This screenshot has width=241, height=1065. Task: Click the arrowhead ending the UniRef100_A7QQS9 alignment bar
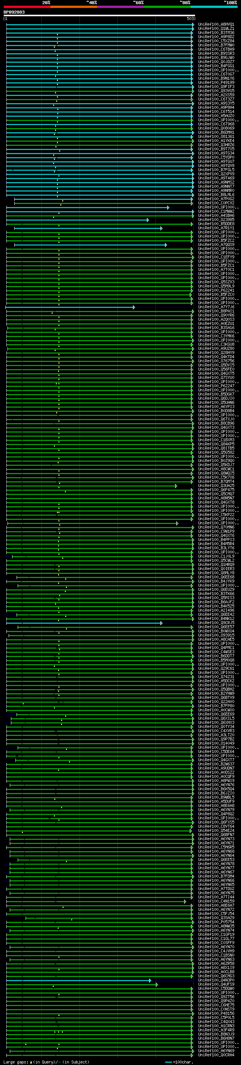(166, 245)
